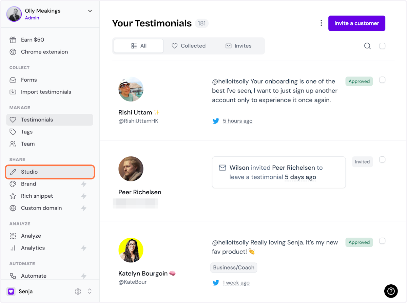Image resolution: width=407 pixels, height=303 pixels.
Task: Click the Chrome extension icon
Action: (x=13, y=52)
